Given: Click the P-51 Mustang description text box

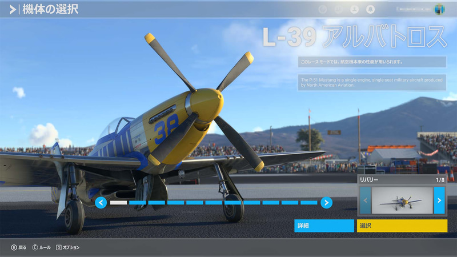Looking at the screenshot, I should tap(372, 82).
